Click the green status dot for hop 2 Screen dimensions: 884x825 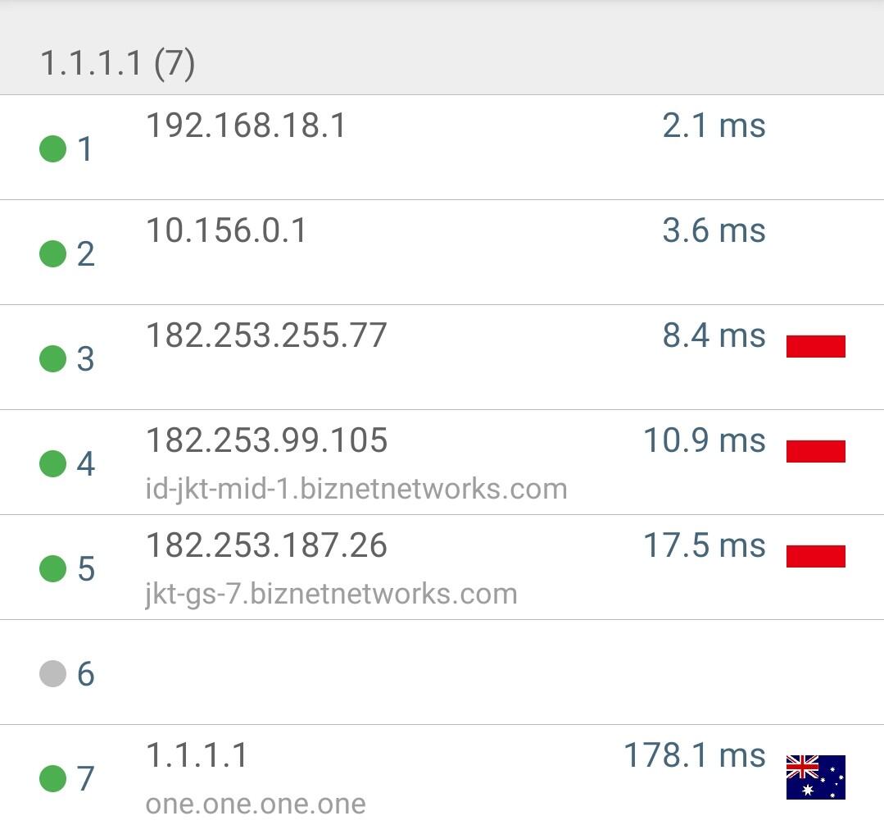pos(52,254)
